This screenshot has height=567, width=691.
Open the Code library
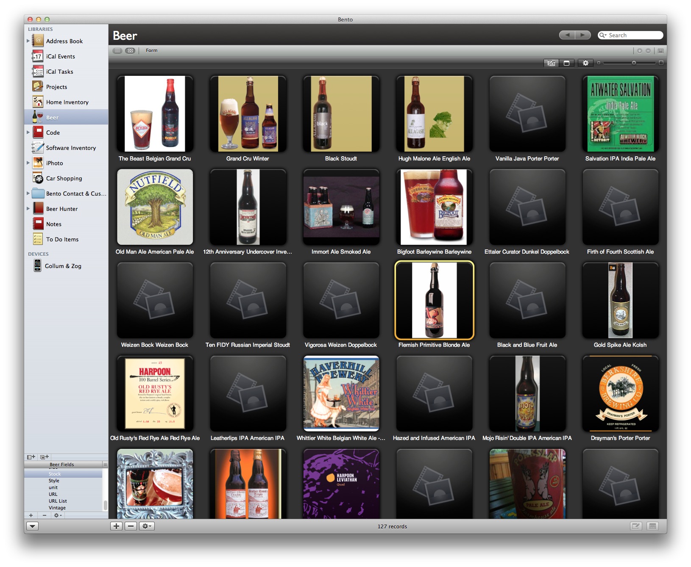coord(66,133)
